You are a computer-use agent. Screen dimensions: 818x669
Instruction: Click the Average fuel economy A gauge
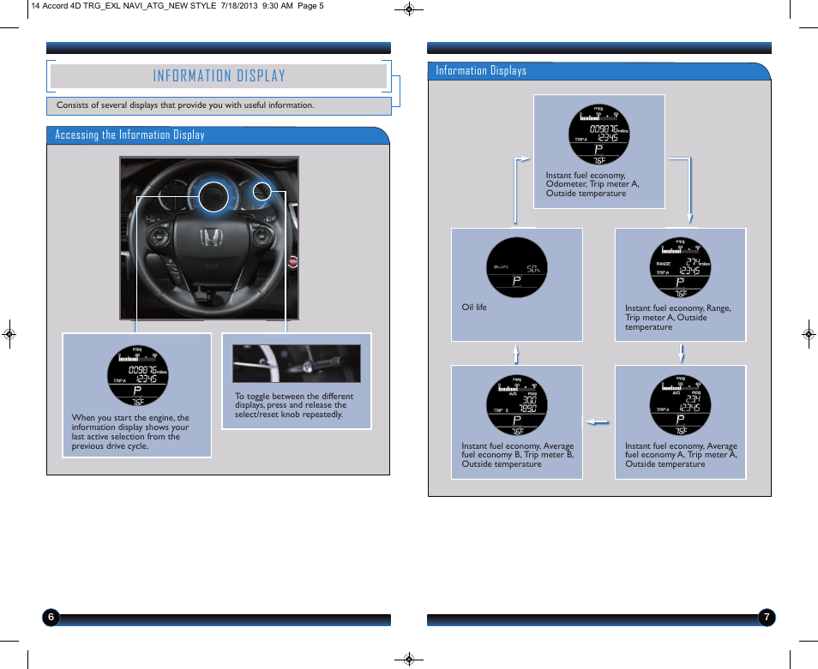pyautogui.click(x=680, y=405)
